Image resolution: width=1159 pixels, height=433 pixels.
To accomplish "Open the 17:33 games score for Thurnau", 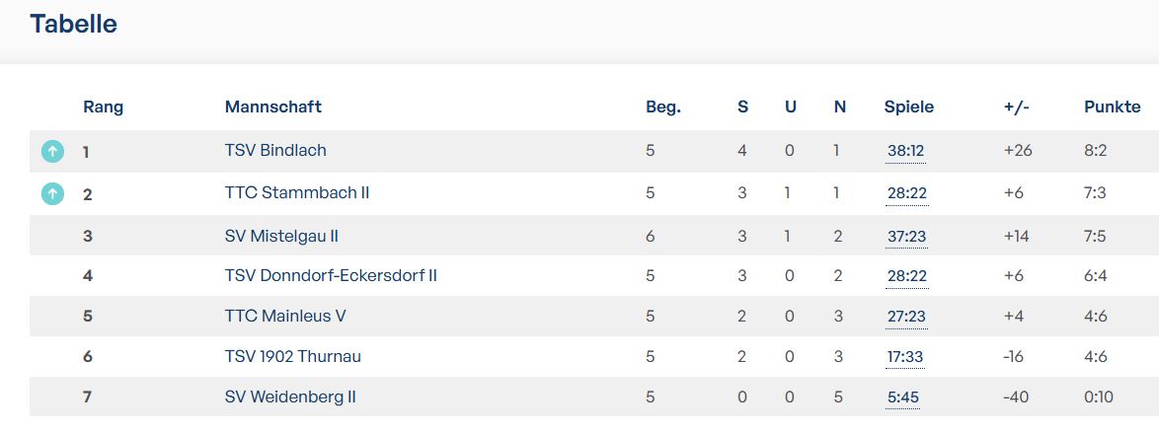I will (905, 357).
